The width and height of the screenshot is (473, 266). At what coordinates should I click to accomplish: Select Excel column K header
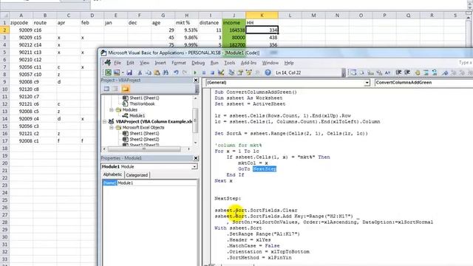coord(262,15)
